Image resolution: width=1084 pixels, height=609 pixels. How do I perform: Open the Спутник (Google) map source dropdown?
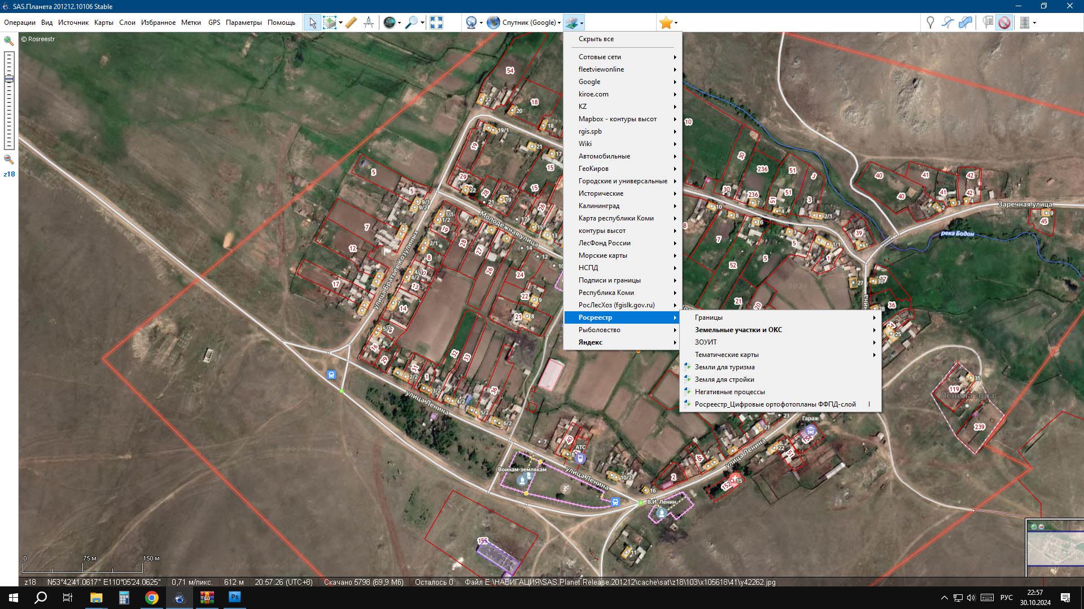[524, 23]
